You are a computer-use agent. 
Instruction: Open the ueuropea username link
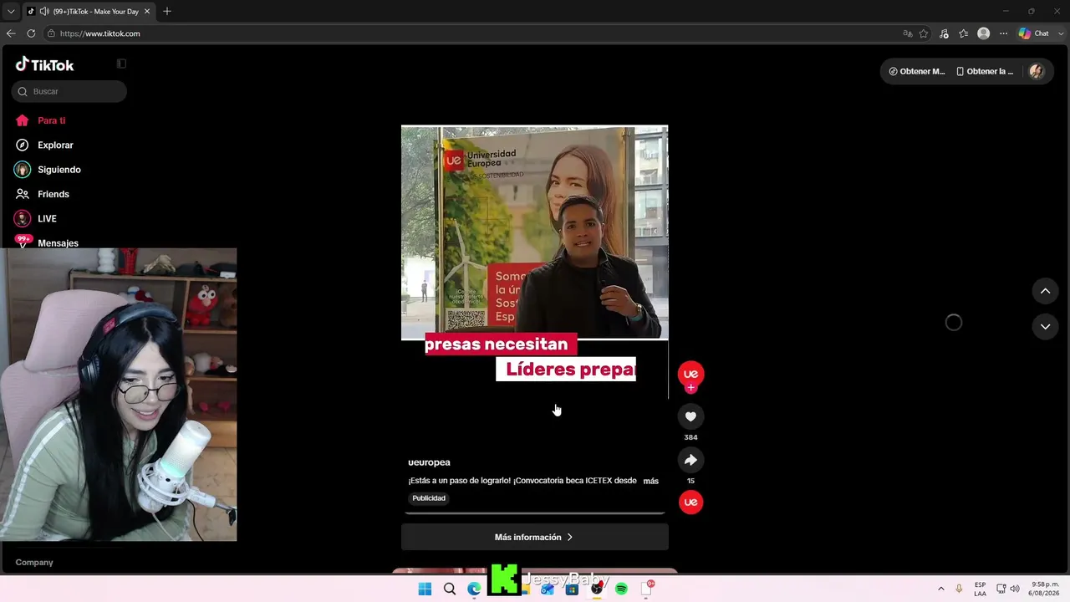coord(429,462)
